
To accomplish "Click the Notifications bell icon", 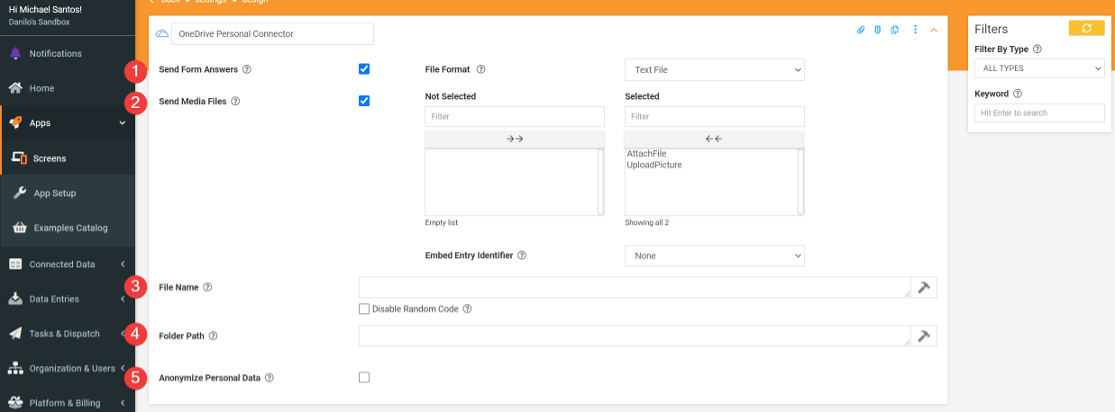I will [15, 53].
